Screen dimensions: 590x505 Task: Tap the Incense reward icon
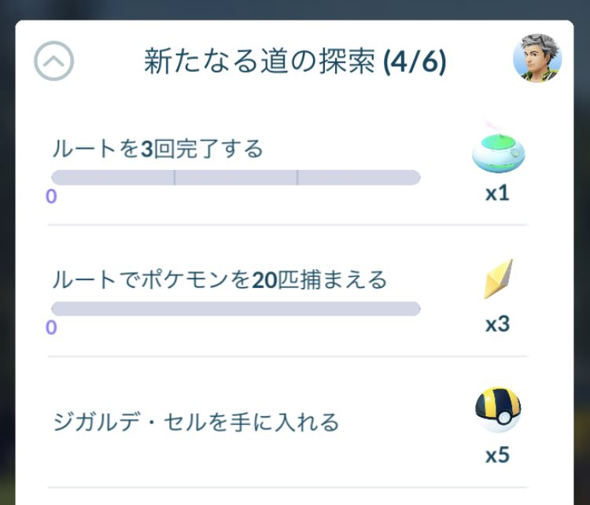(498, 149)
